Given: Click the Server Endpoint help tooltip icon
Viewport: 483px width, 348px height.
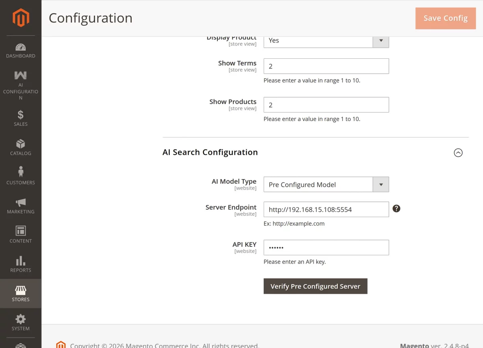Looking at the screenshot, I should pos(396,209).
